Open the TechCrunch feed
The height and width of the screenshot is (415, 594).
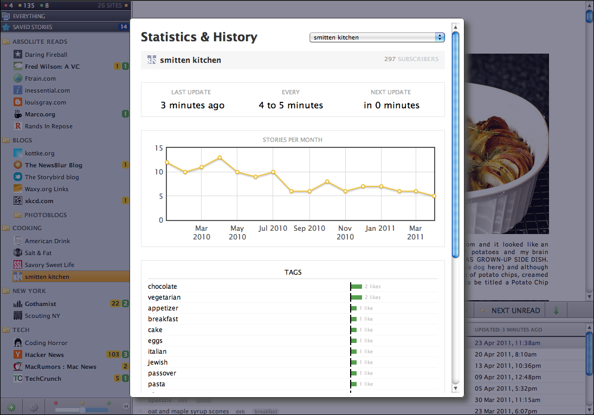43,379
